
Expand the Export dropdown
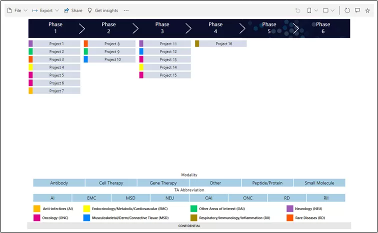45,10
